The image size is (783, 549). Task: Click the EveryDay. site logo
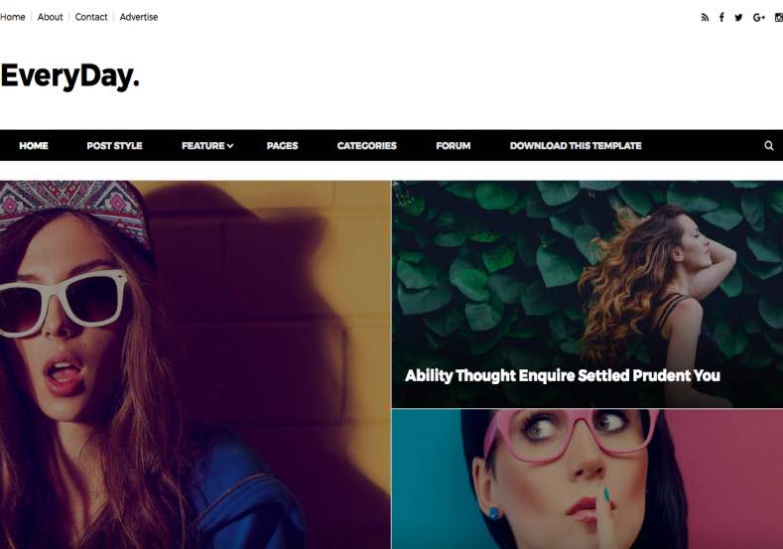click(x=69, y=76)
